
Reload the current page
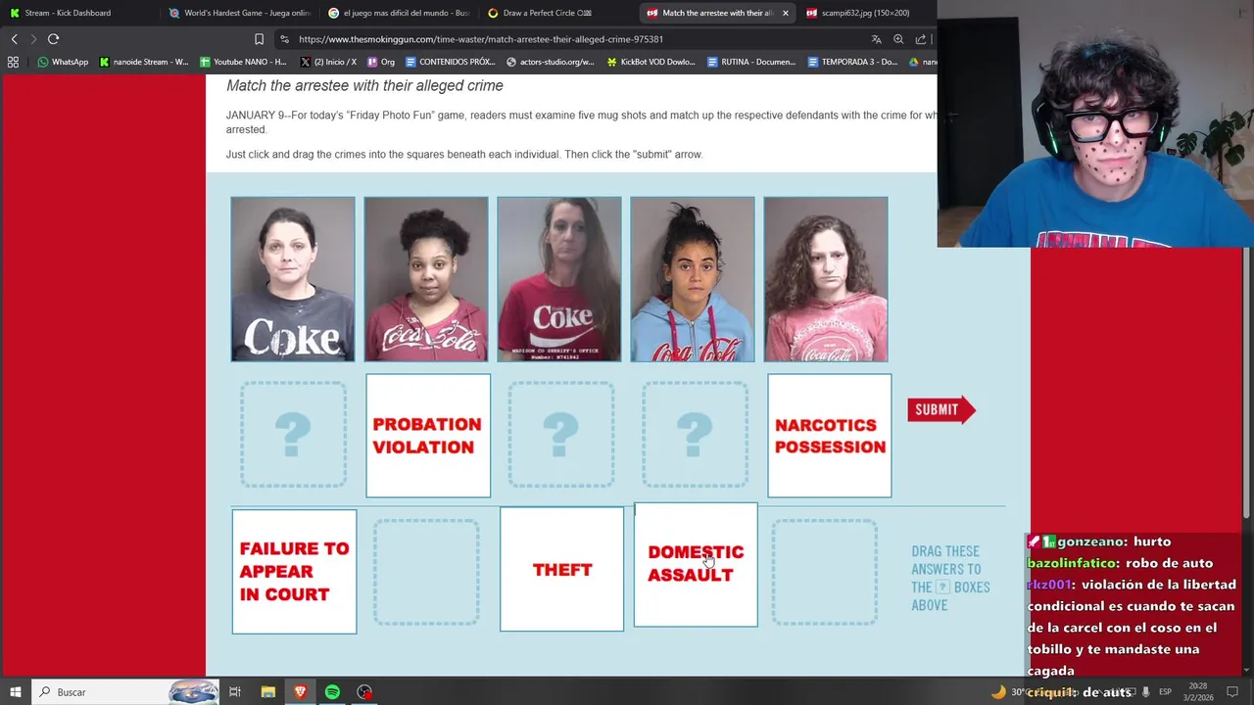[53, 39]
